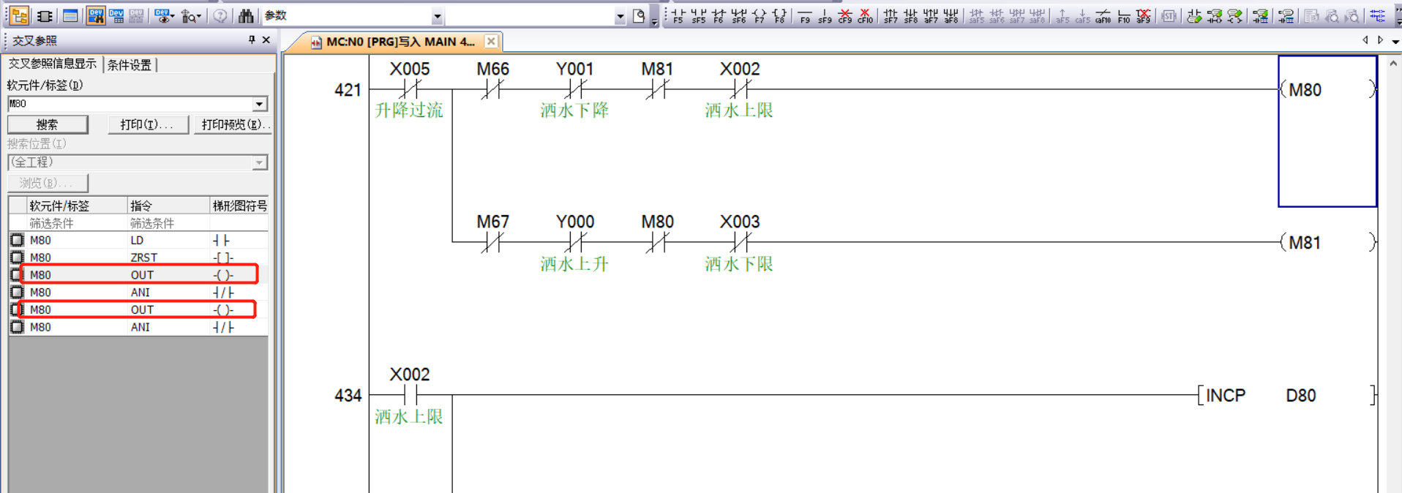Expand the 参数 combo box
The height and width of the screenshot is (493, 1402).
tap(437, 16)
